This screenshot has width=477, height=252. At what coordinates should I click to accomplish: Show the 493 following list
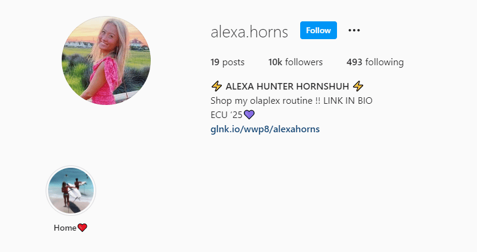375,62
